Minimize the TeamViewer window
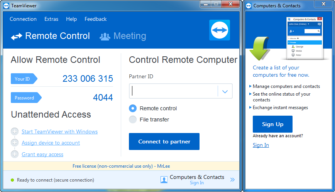 pyautogui.click(x=206, y=4)
